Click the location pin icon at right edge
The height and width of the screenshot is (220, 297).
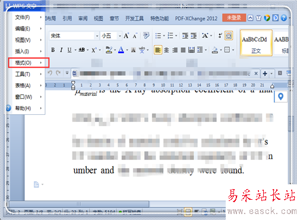tap(280, 97)
